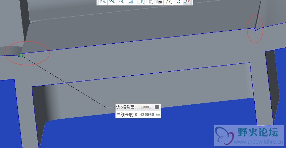Open the display style cube dropdown
286x148 pixels.
pyautogui.click(x=140, y=2)
